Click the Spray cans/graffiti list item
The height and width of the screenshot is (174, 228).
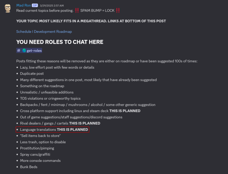[x=35, y=154]
